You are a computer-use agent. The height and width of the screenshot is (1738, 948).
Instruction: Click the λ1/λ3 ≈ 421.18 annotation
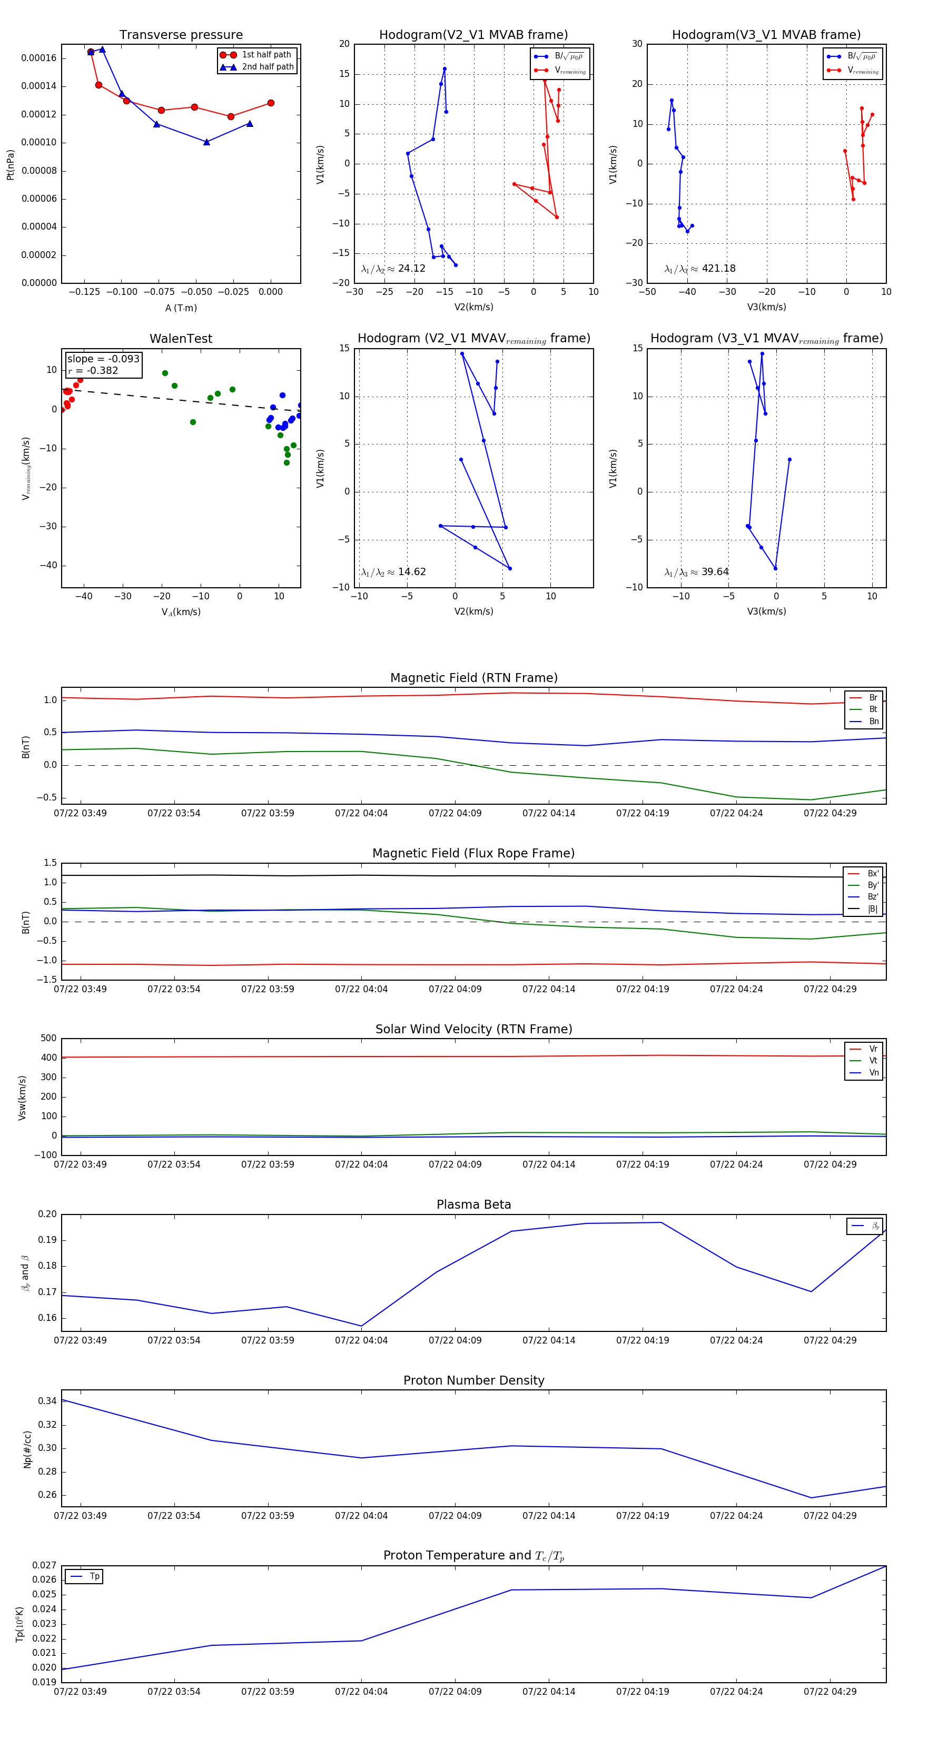point(700,269)
